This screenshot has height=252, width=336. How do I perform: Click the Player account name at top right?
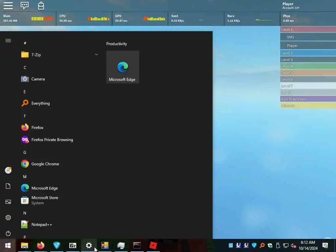288,4
